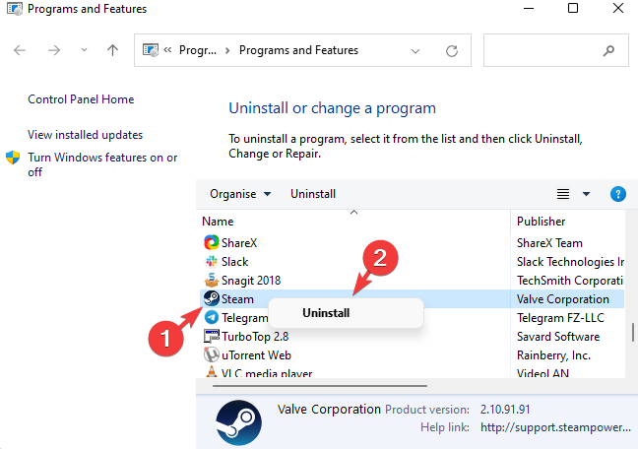Click the Programs and Features title bar icon
Image resolution: width=638 pixels, height=449 pixels.
(15, 9)
